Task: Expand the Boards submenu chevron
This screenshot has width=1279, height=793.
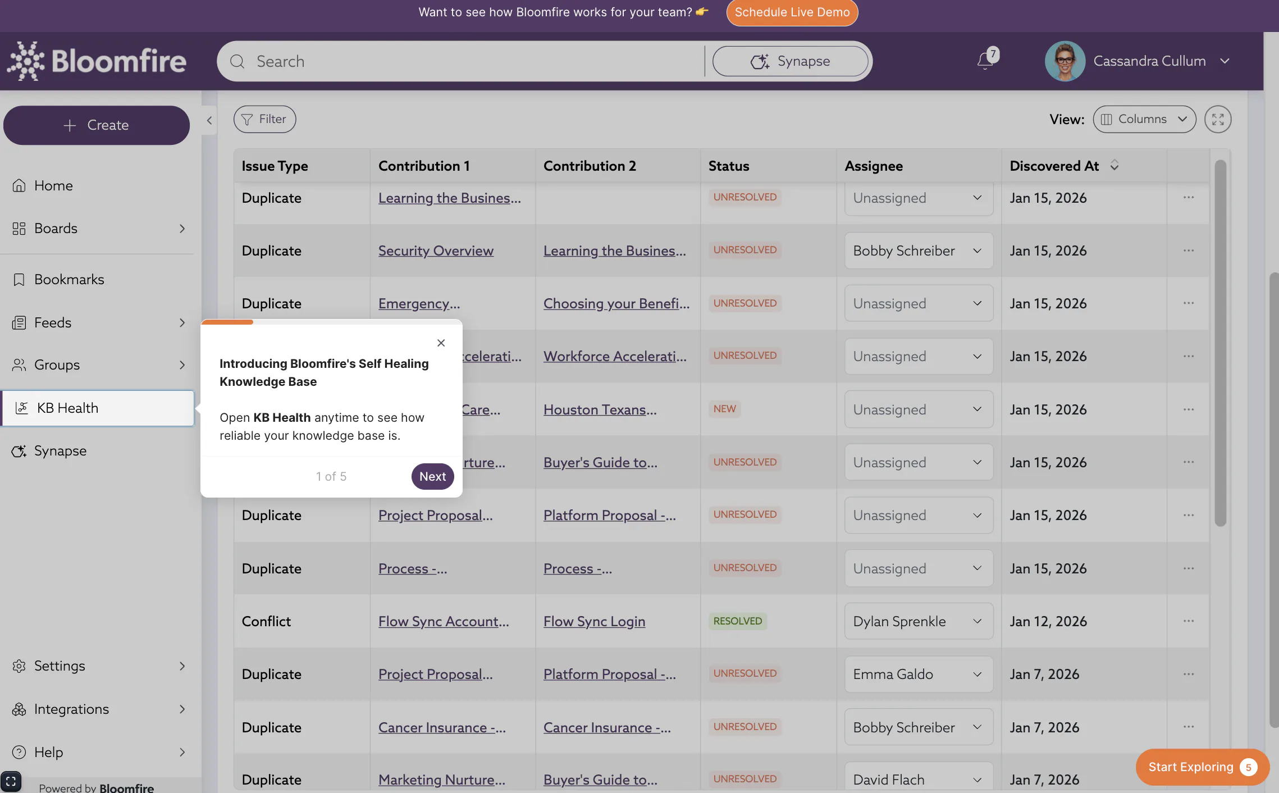Action: (182, 228)
